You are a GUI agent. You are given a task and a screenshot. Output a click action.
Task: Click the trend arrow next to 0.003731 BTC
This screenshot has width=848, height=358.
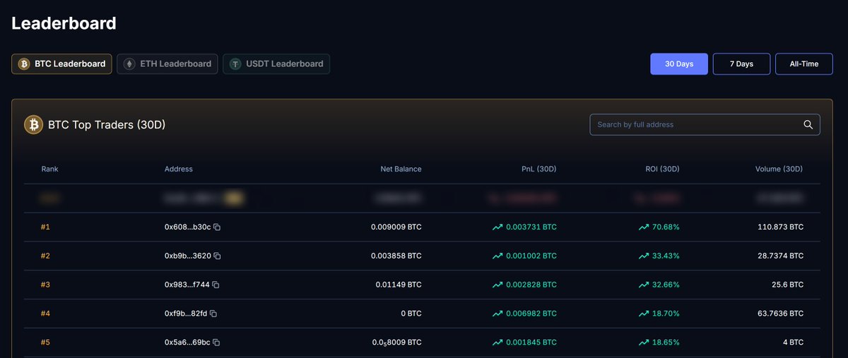(497, 227)
